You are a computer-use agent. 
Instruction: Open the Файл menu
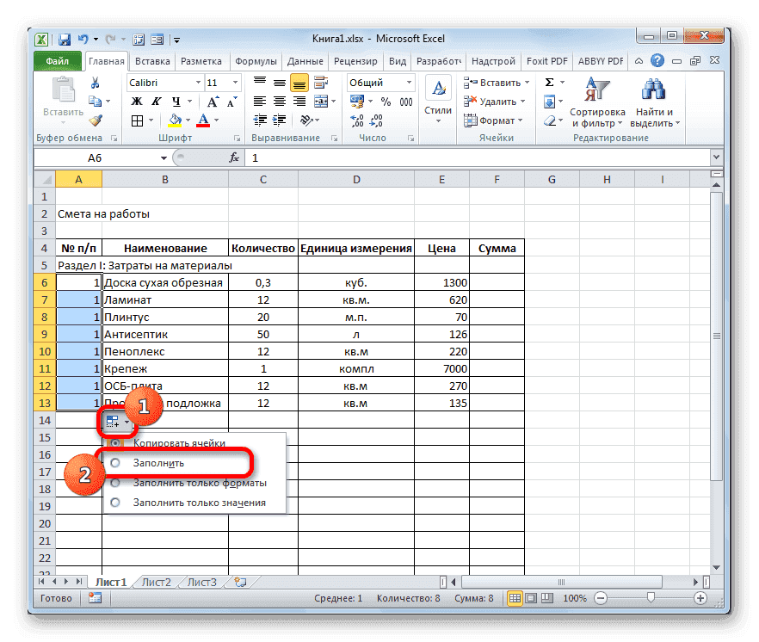56,61
